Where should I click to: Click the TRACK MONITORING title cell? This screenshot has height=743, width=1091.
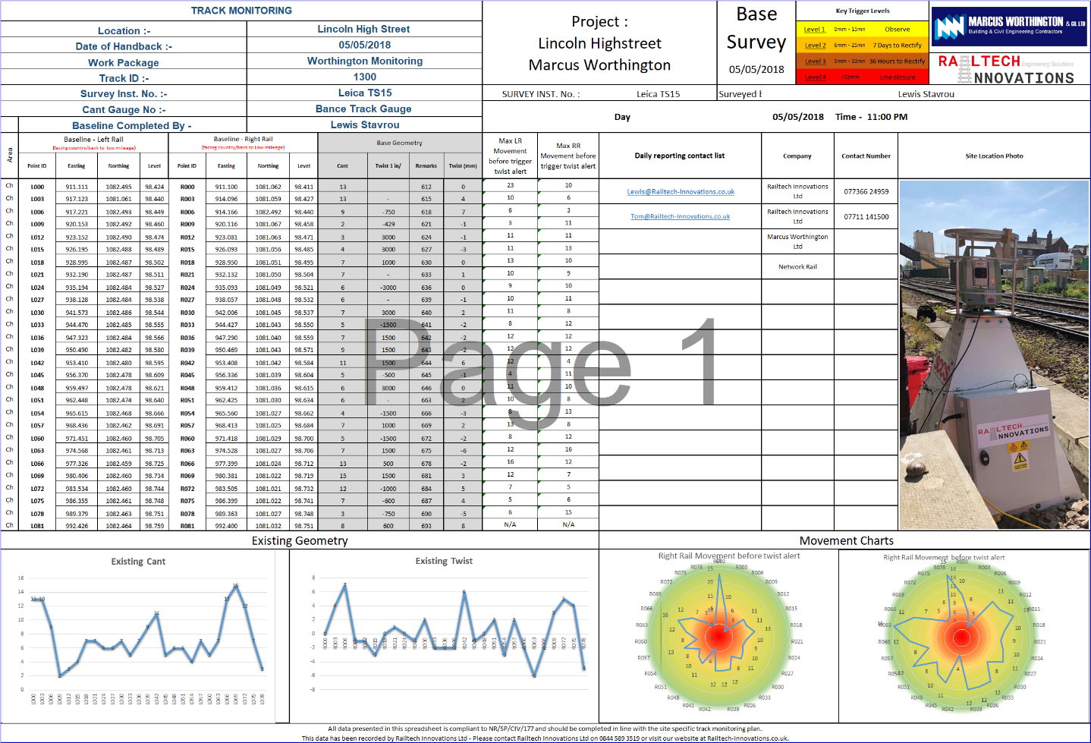click(x=241, y=11)
